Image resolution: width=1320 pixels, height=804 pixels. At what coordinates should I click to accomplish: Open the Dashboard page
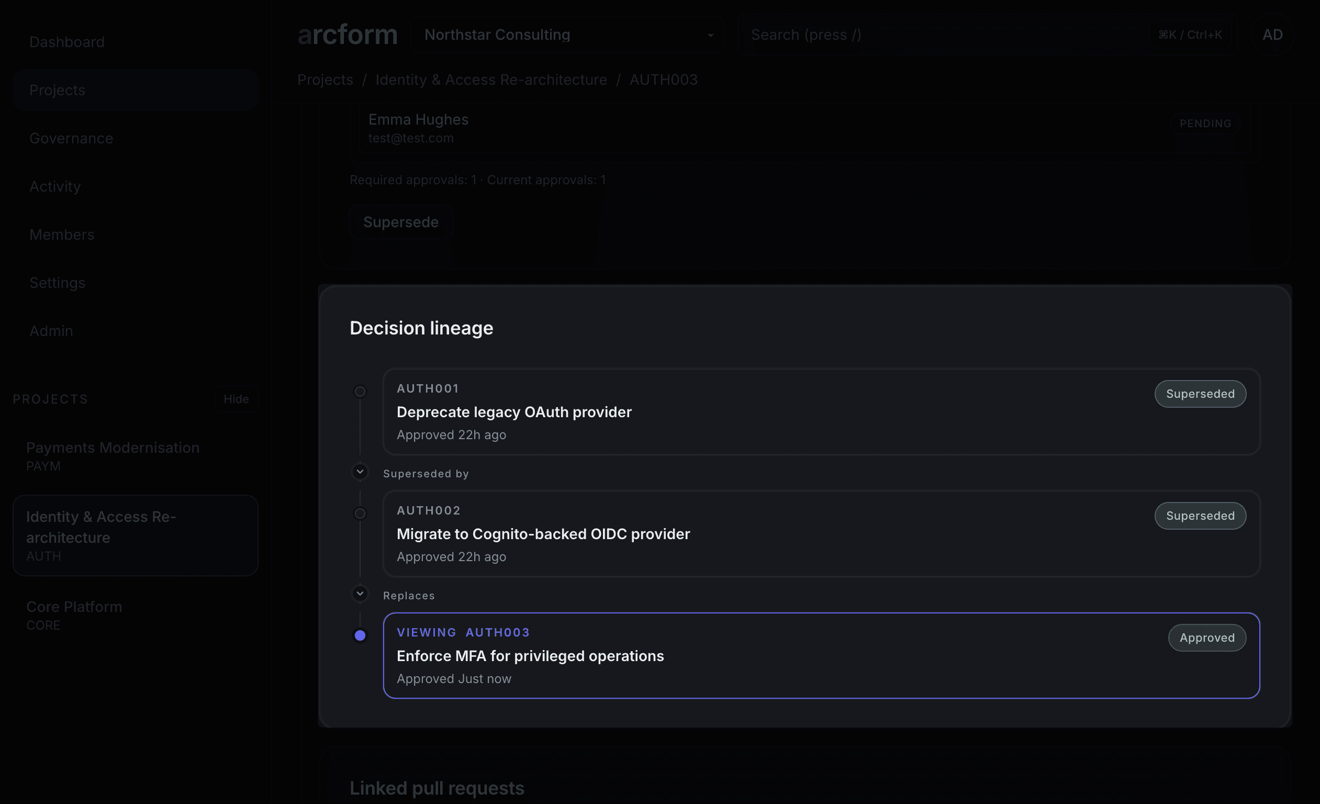[x=66, y=41]
